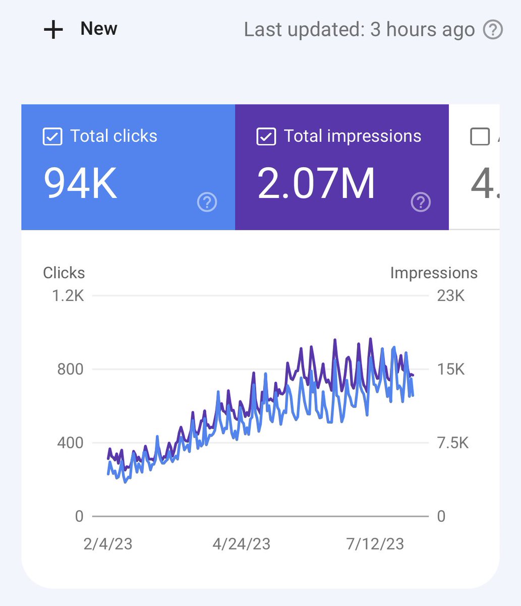Viewport: 521px width, 606px height.
Task: Uncheck the Total clicks checkbox
Action: (x=52, y=136)
